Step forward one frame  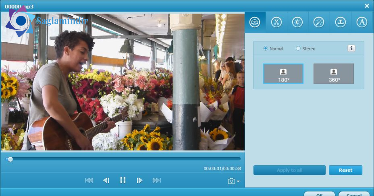pyautogui.click(x=139, y=180)
